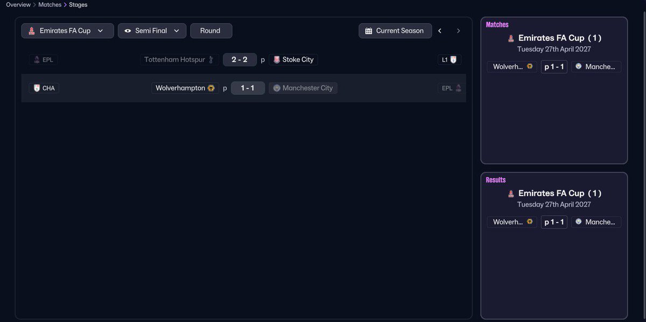Click the eye icon beside Semi Final
Screen dimensions: 646x322
(128, 31)
